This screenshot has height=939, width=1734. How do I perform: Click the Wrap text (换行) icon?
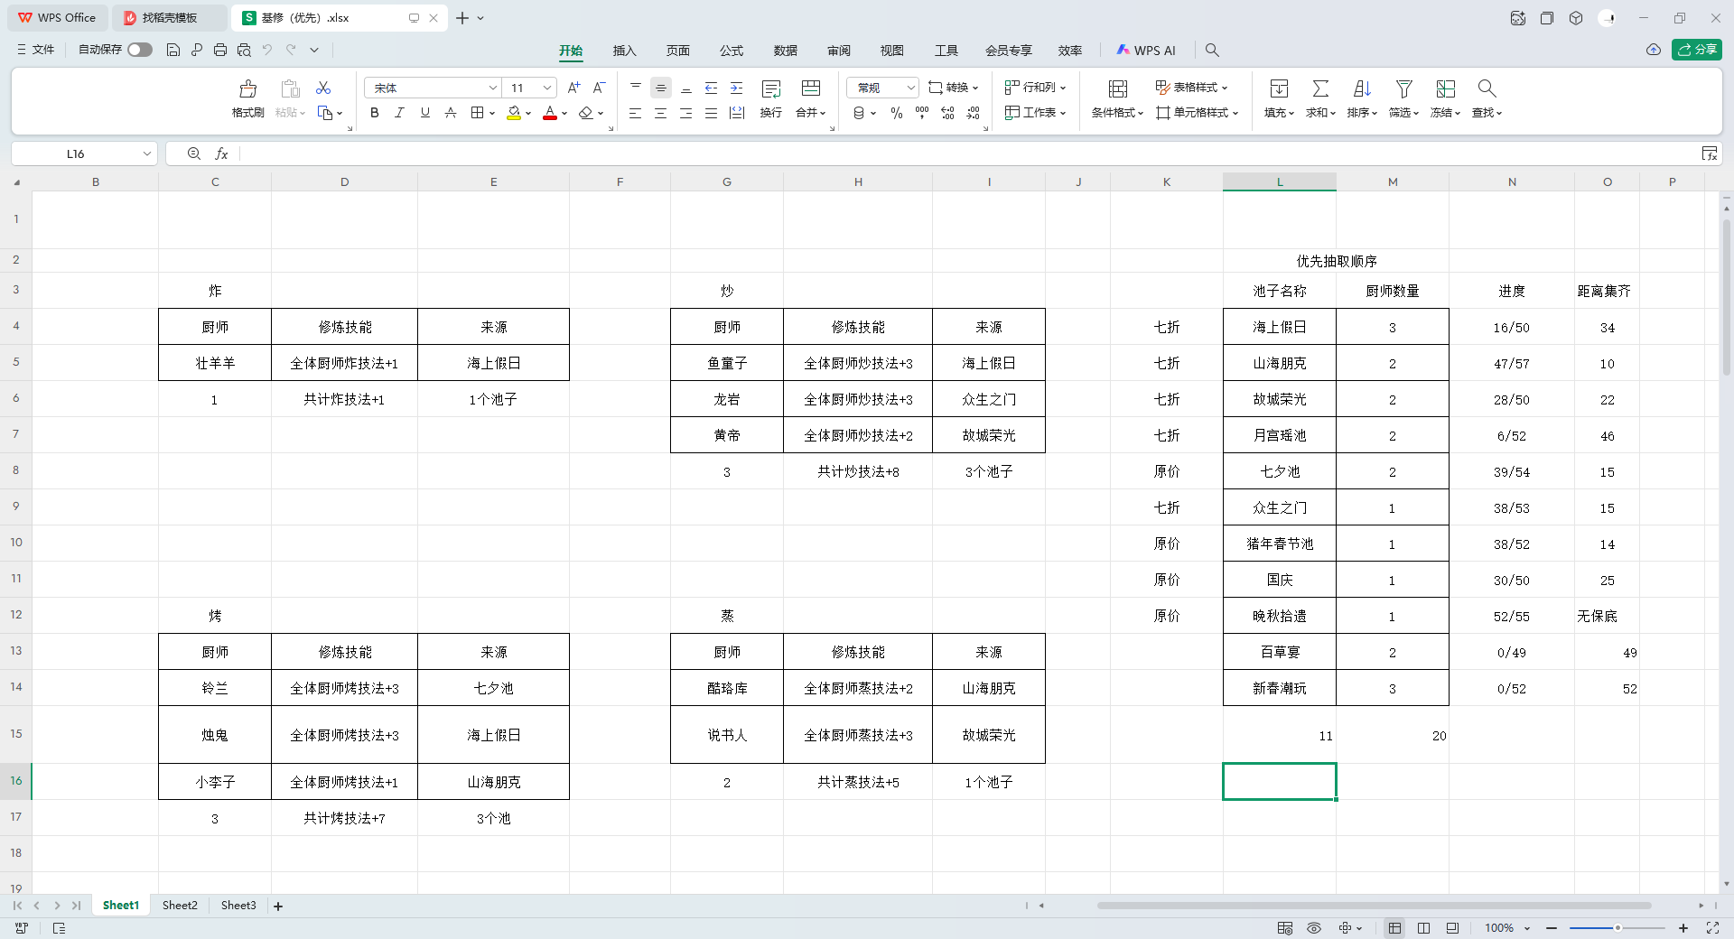(x=770, y=89)
